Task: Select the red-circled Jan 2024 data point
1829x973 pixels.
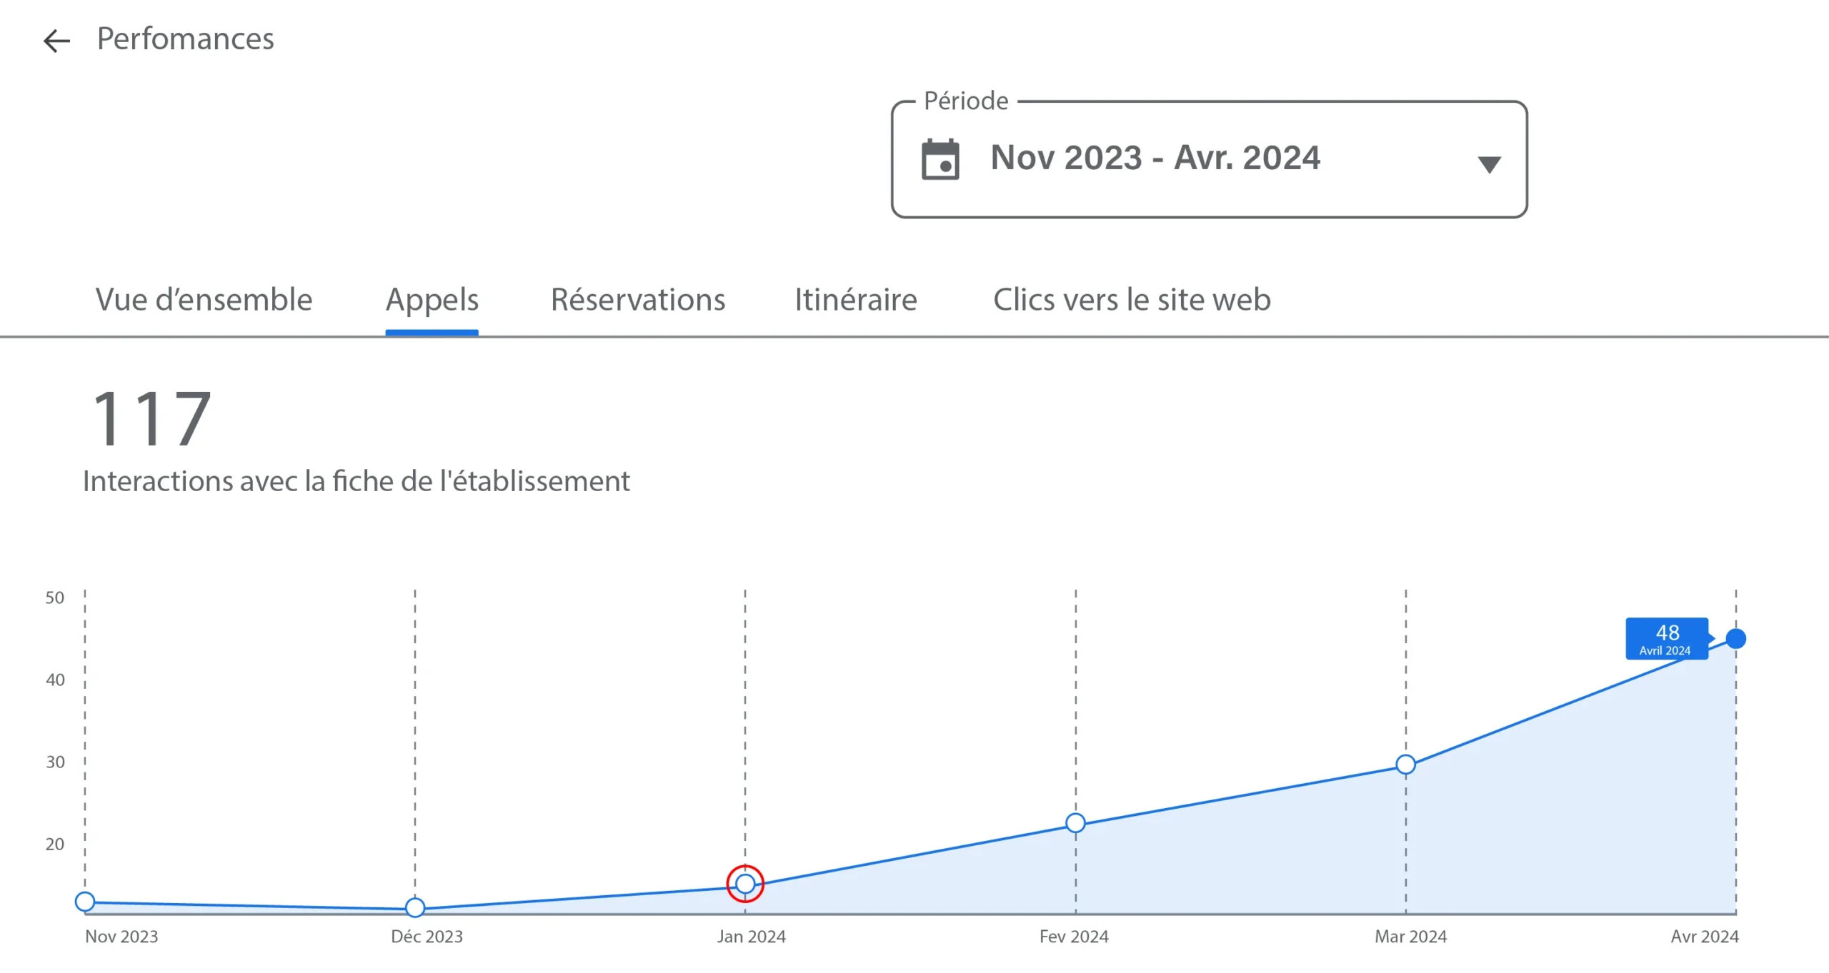Action: click(745, 884)
